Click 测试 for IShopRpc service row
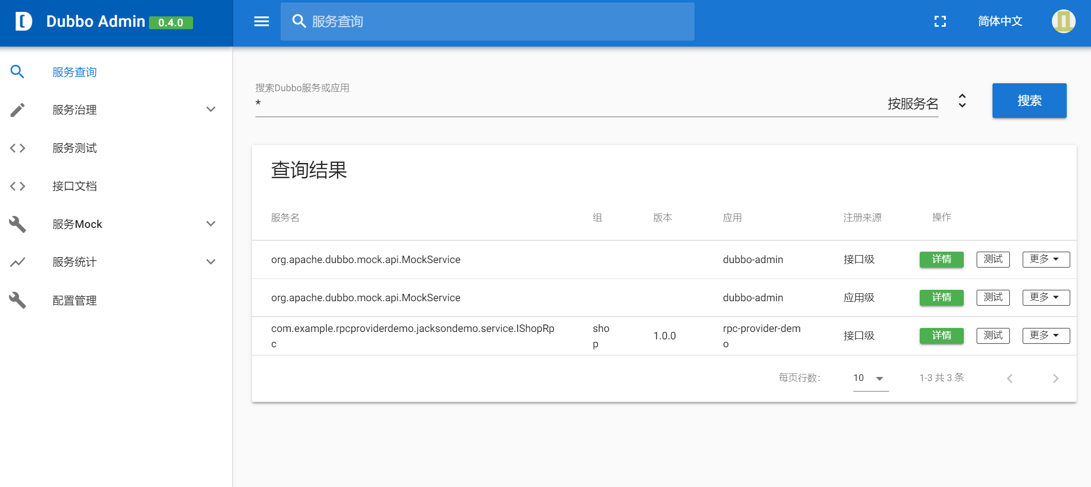 pos(993,335)
